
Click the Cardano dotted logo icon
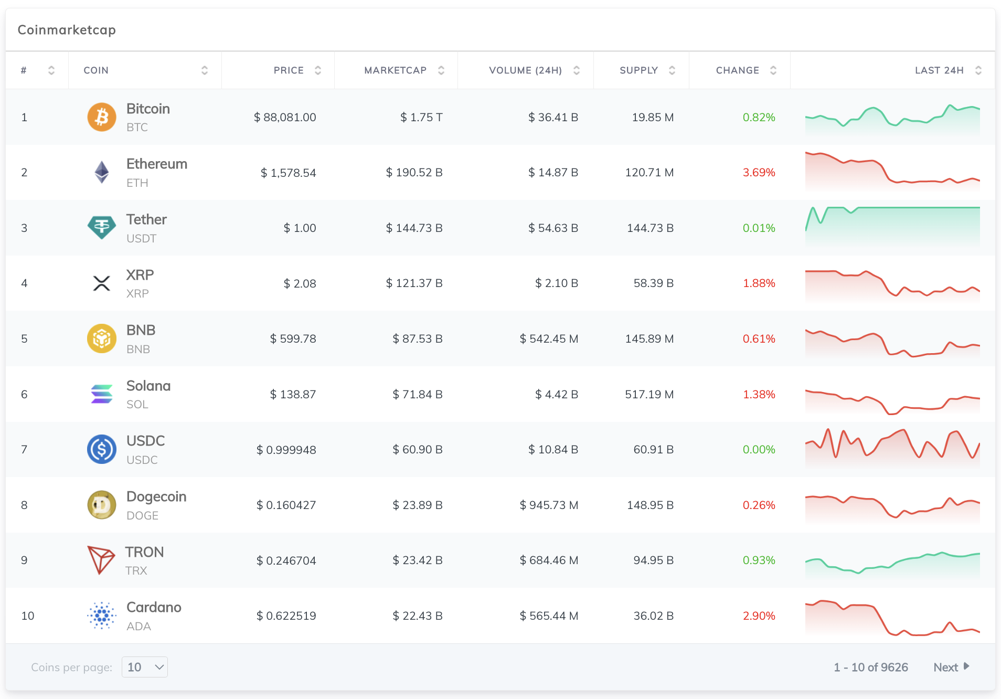point(101,616)
